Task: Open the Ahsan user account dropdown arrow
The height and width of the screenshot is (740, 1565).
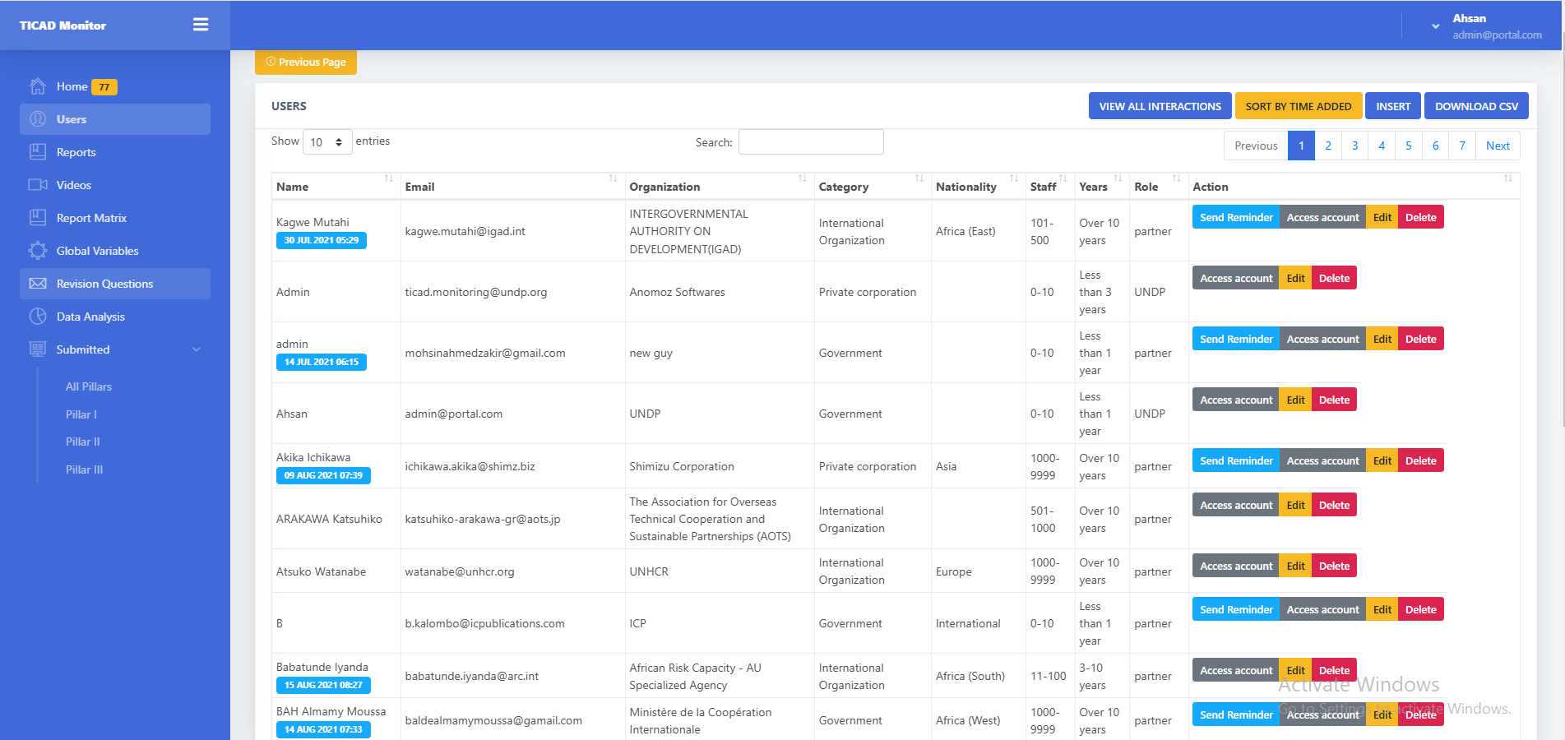Action: point(1435,26)
